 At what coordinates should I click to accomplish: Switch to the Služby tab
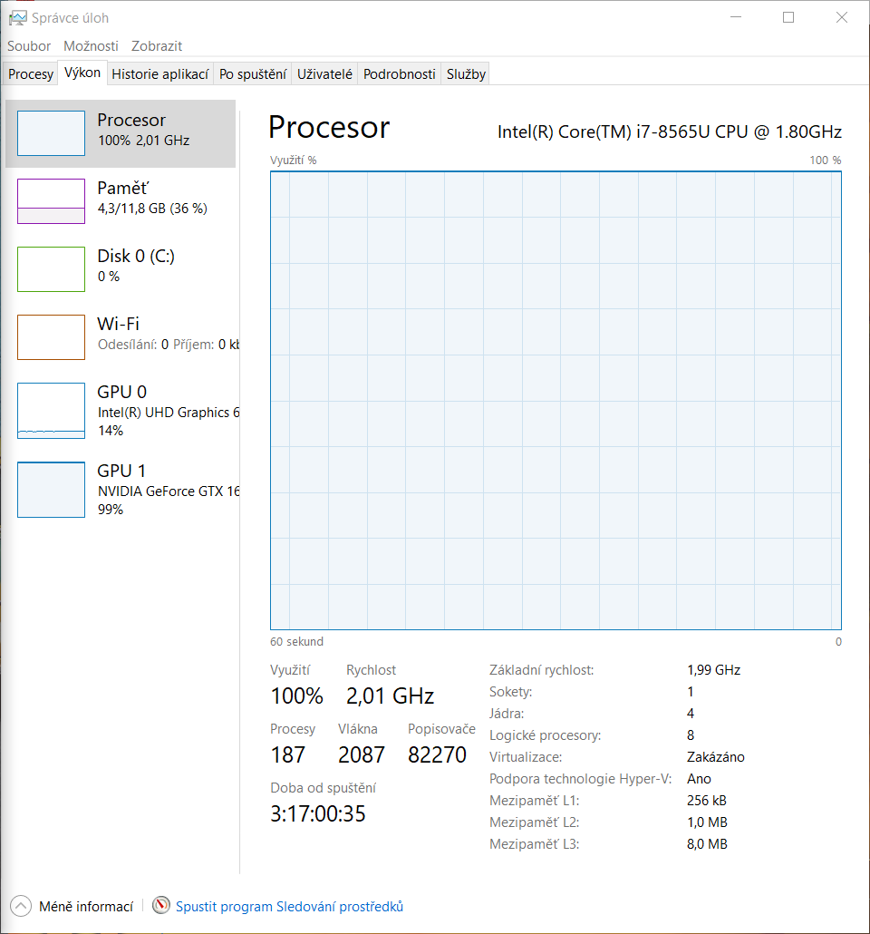click(x=466, y=74)
